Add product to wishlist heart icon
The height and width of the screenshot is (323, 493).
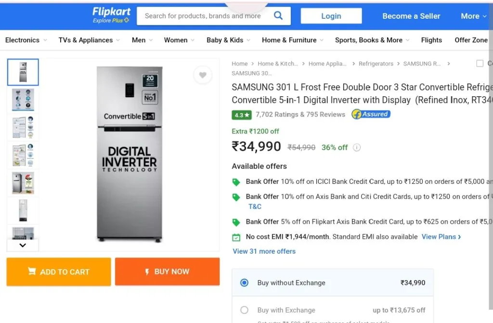click(x=203, y=75)
